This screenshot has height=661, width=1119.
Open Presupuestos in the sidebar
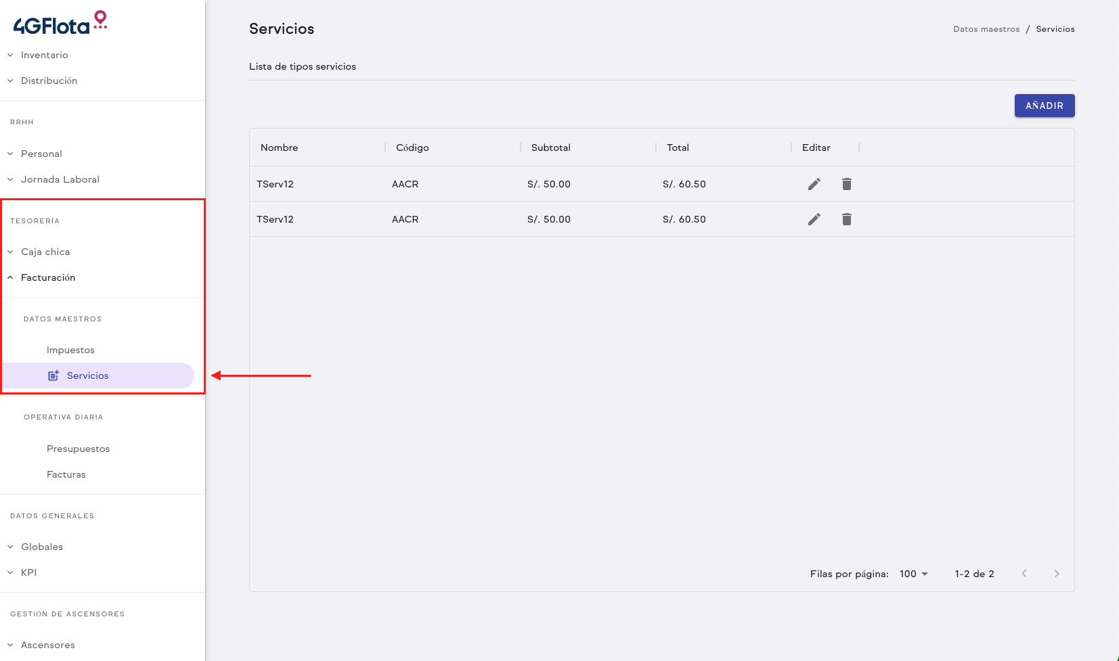pyautogui.click(x=78, y=449)
